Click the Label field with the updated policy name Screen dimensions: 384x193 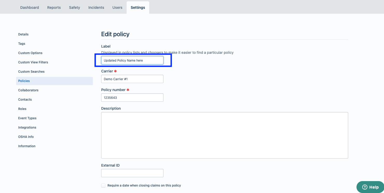point(132,60)
